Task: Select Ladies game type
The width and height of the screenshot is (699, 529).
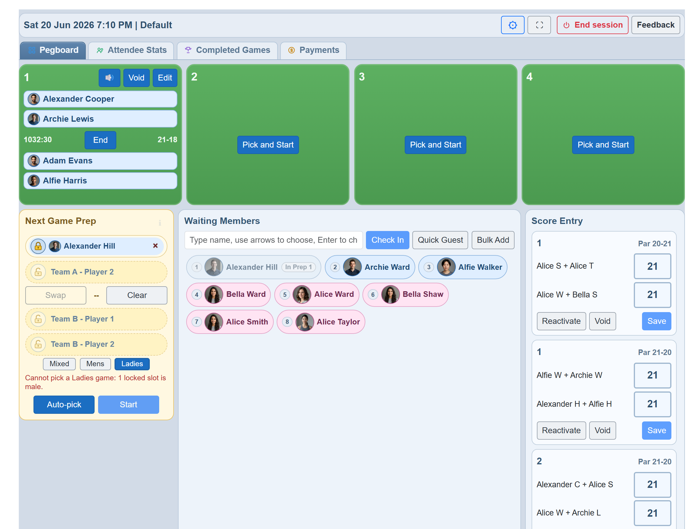Action: pos(132,364)
